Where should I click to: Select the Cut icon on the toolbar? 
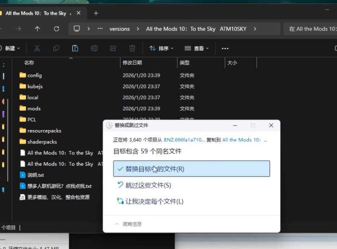(37, 48)
